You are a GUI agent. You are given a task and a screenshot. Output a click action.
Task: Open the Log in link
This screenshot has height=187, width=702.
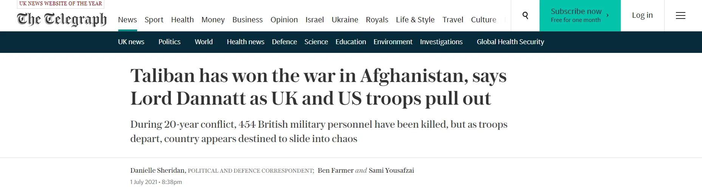642,15
